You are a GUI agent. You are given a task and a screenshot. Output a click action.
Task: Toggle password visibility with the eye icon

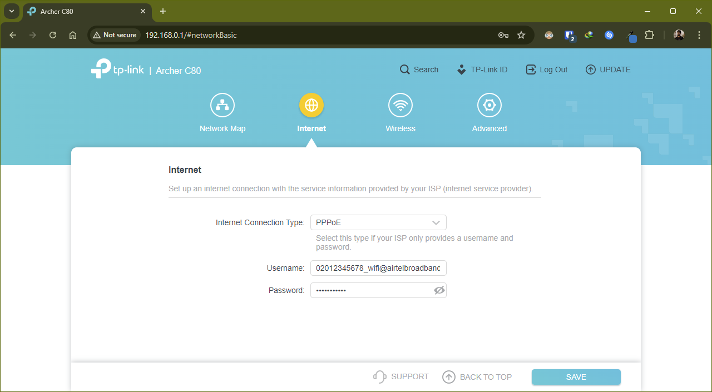click(x=439, y=290)
